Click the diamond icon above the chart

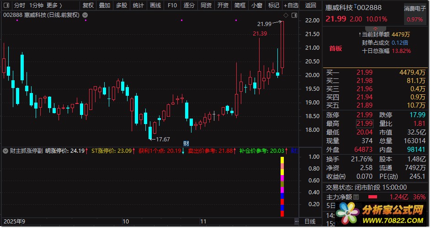[286, 16]
